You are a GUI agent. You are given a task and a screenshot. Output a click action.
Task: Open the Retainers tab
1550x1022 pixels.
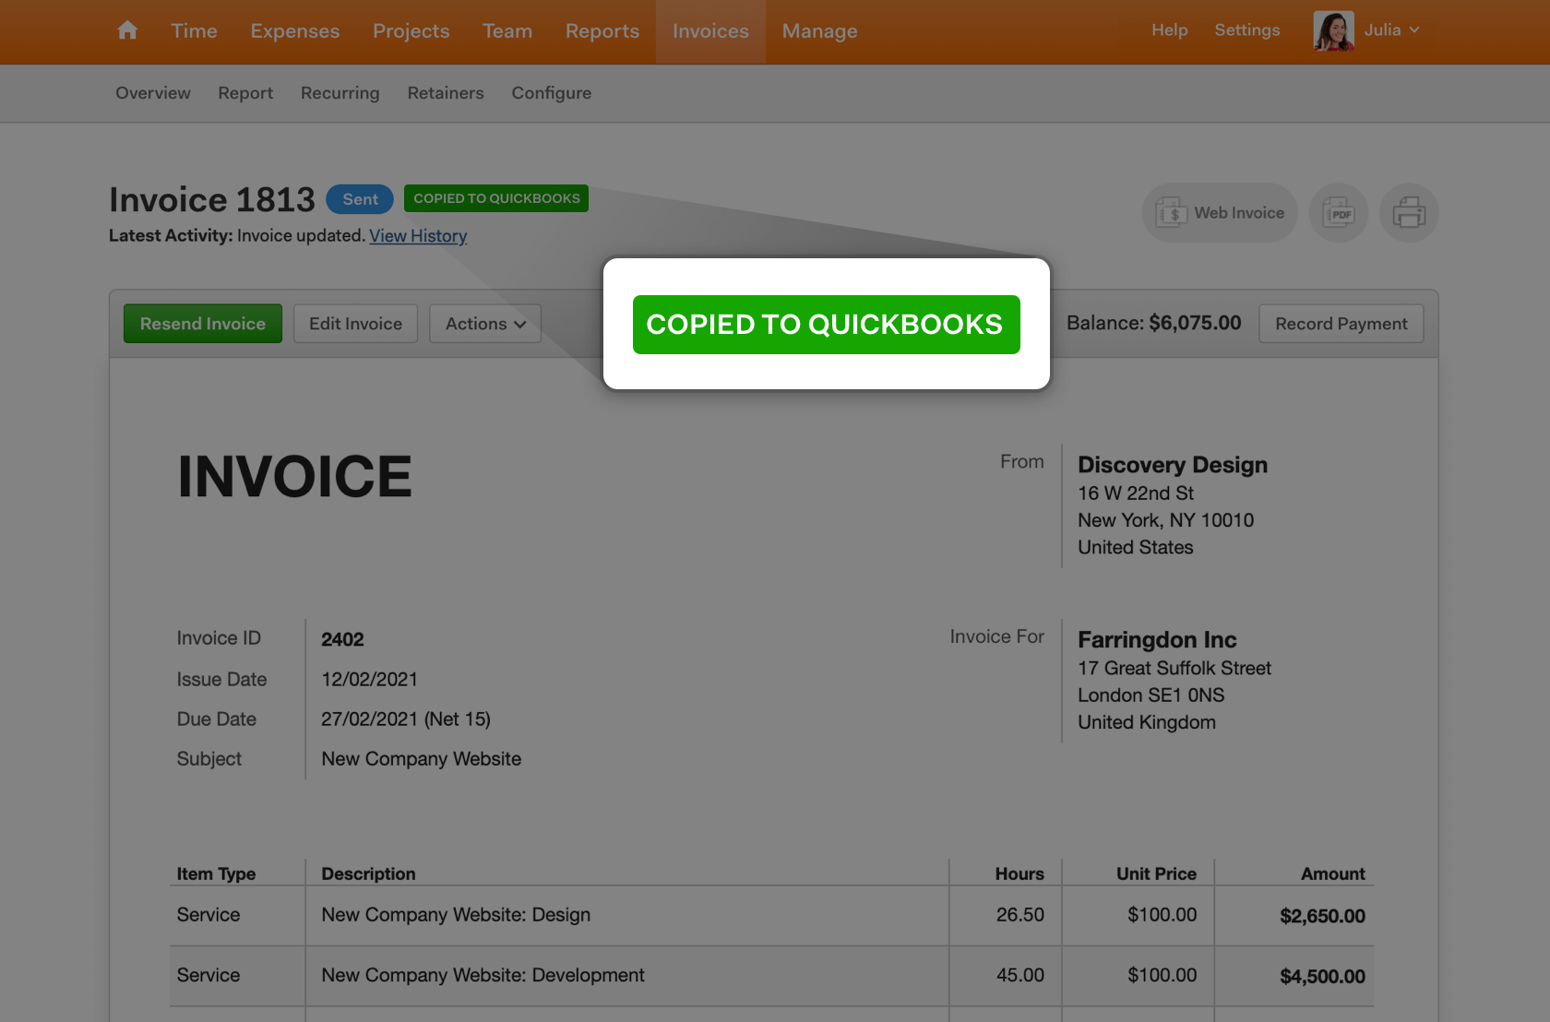click(445, 93)
